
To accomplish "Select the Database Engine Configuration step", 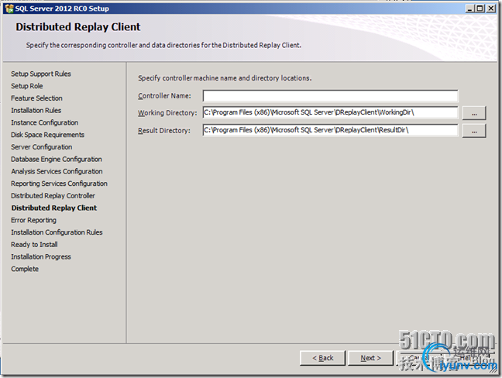I will (x=57, y=159).
